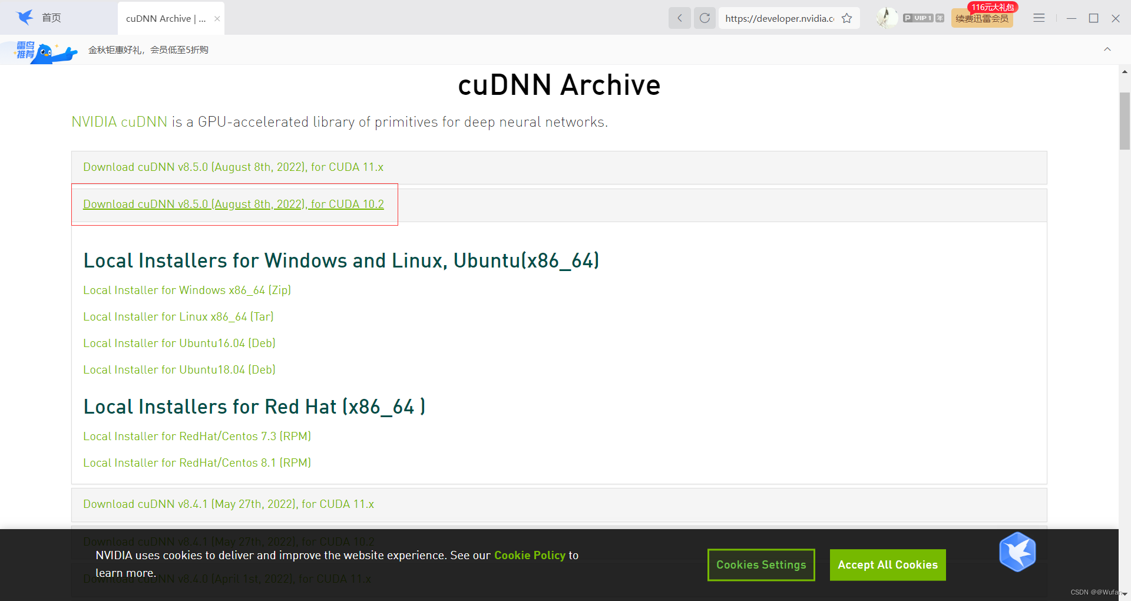Close the cuDNN Archive tab
The image size is (1131, 601).
[217, 18]
